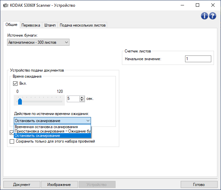Click the scanner icon in the title bar
The image size is (221, 190).
coord(6,5)
